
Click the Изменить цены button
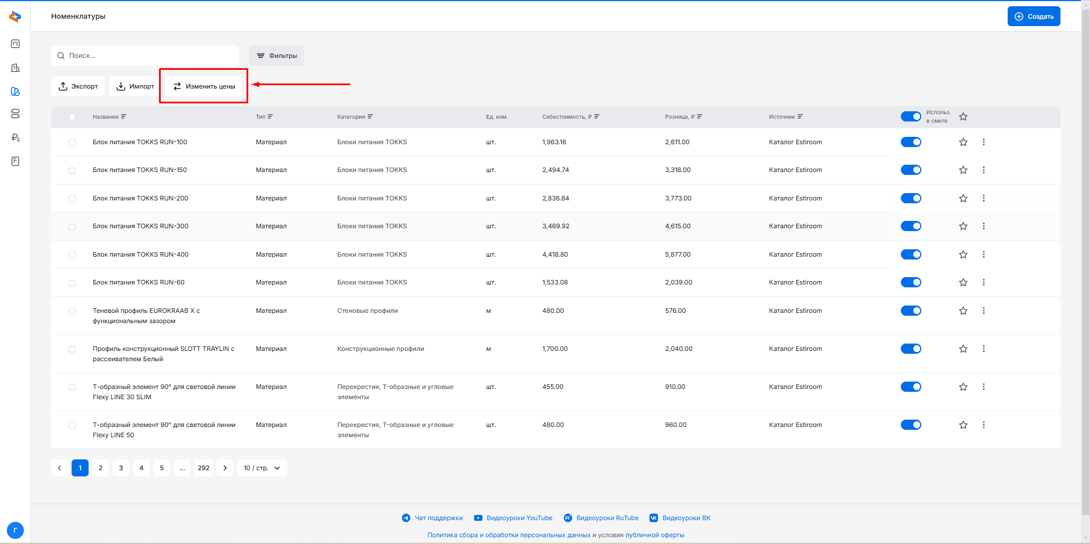(204, 86)
